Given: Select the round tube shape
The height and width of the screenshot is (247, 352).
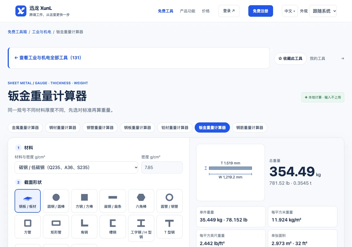Looking at the screenshot, I should tap(169, 201).
